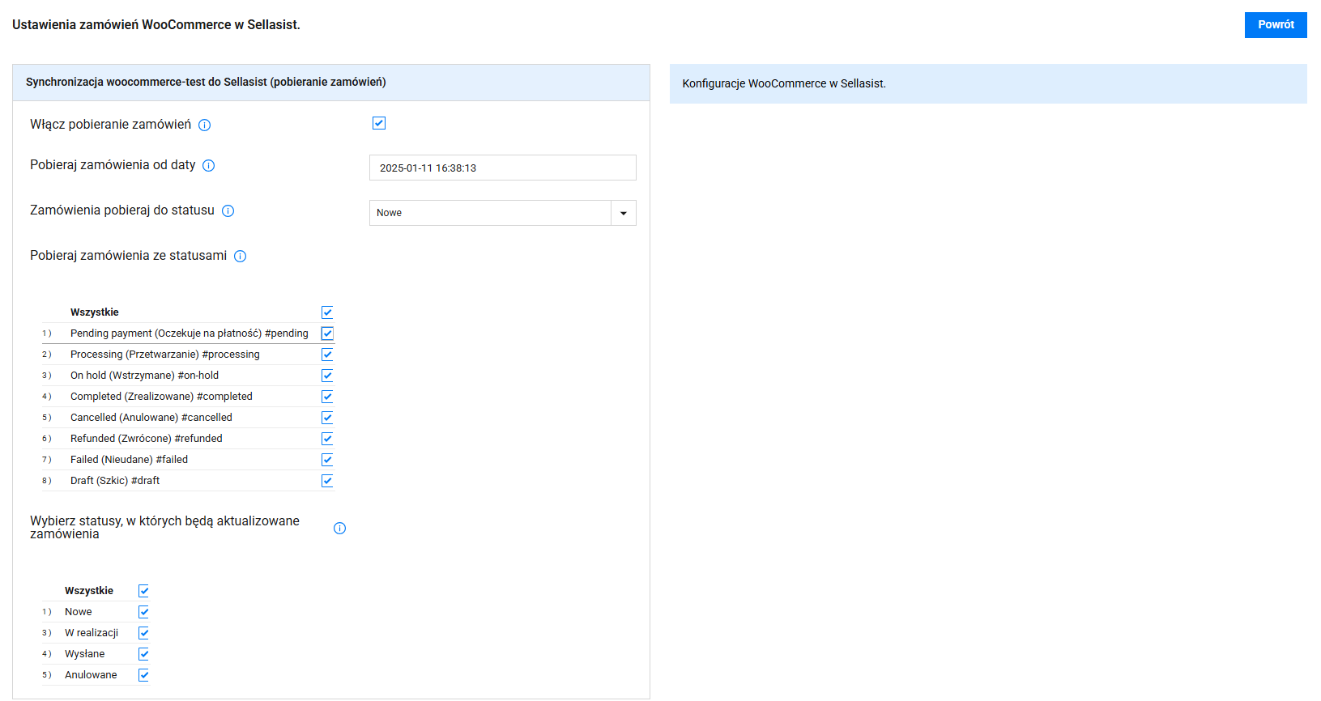Click info icon next to Włącz pobieranie zamówień
The image size is (1321, 701).
point(205,125)
